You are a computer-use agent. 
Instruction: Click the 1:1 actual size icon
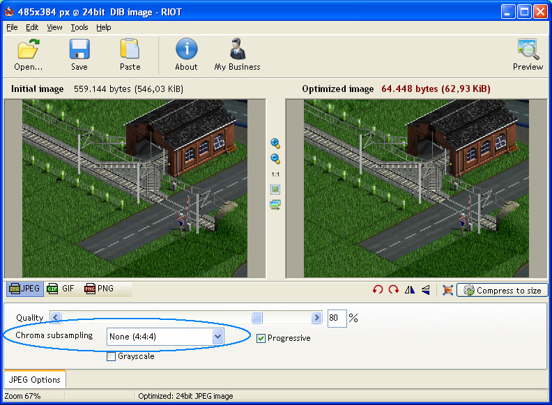[275, 174]
